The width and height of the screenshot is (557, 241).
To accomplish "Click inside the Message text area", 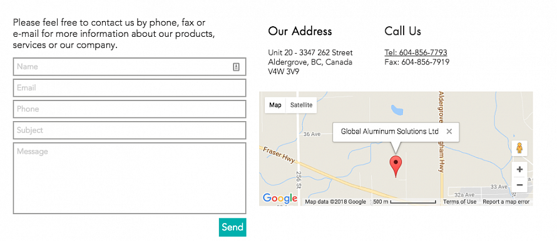I will pos(130,179).
